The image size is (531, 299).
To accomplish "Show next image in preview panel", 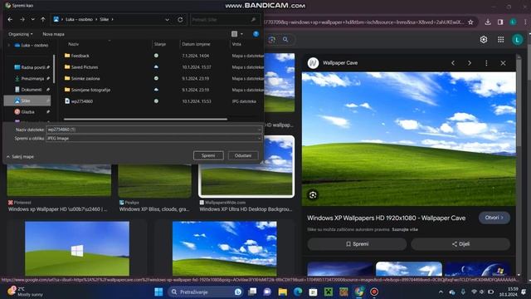I will (470, 63).
